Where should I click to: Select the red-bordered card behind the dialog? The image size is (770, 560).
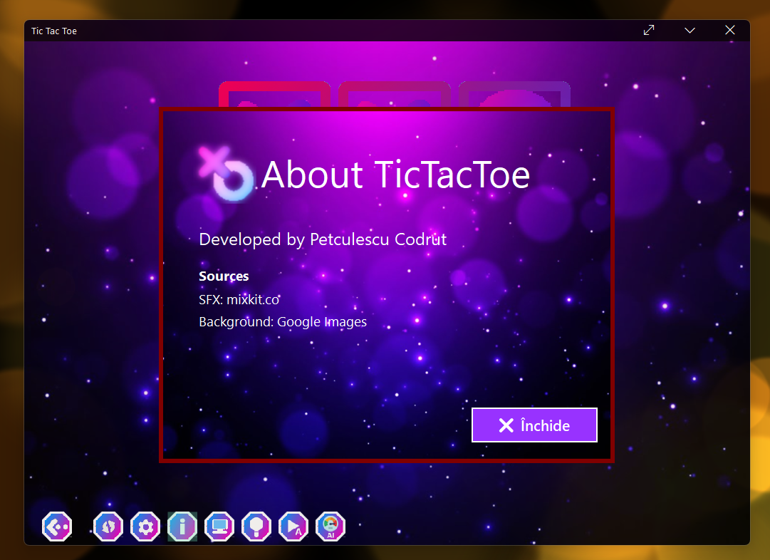tap(274, 94)
